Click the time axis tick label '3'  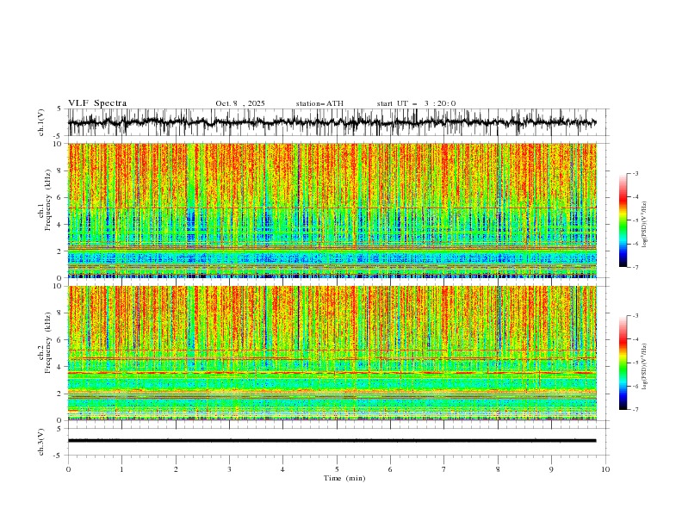(x=229, y=469)
